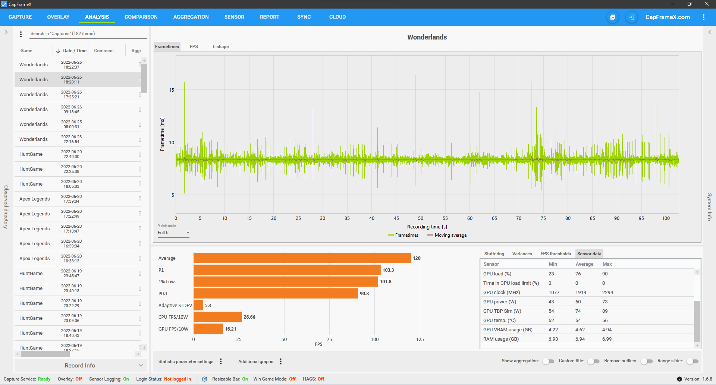Image resolution: width=716 pixels, height=385 pixels.
Task: Refresh the system status icon in status bar
Action: 204,379
